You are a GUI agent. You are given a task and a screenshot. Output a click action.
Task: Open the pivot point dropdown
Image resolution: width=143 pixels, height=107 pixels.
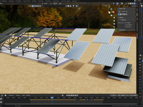(x=51, y=4)
